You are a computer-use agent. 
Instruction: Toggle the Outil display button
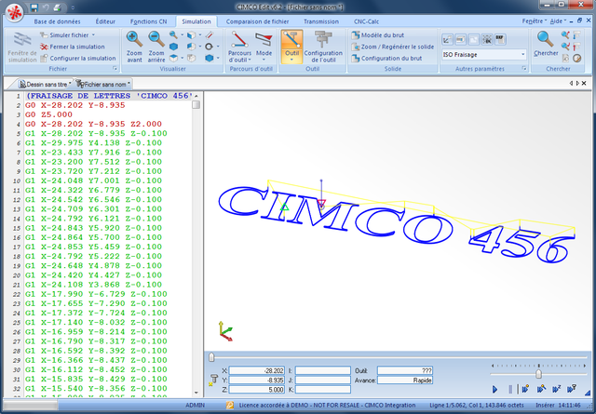[291, 47]
